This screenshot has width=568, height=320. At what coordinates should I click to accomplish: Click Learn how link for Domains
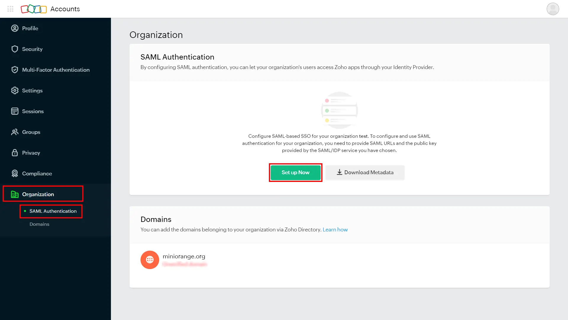(x=335, y=229)
